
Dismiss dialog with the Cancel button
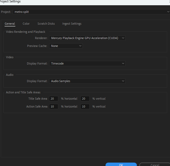click(x=155, y=164)
